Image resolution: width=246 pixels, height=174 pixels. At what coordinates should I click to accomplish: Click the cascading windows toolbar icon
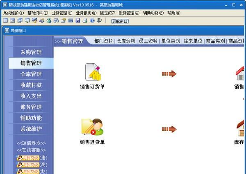20,20
